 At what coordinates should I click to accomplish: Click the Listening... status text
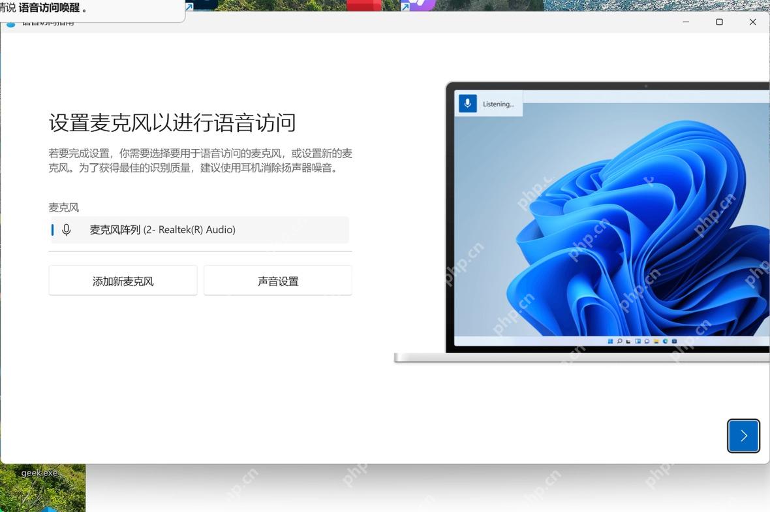point(498,104)
